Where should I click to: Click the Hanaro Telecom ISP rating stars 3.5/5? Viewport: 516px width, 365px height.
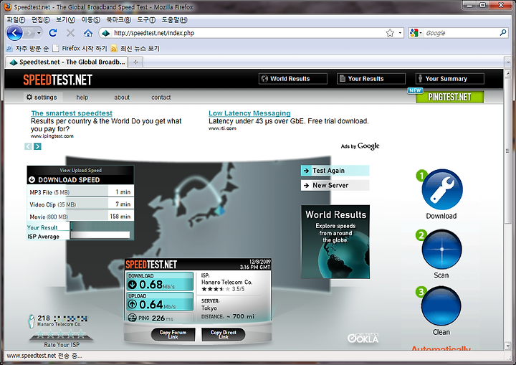(x=216, y=289)
